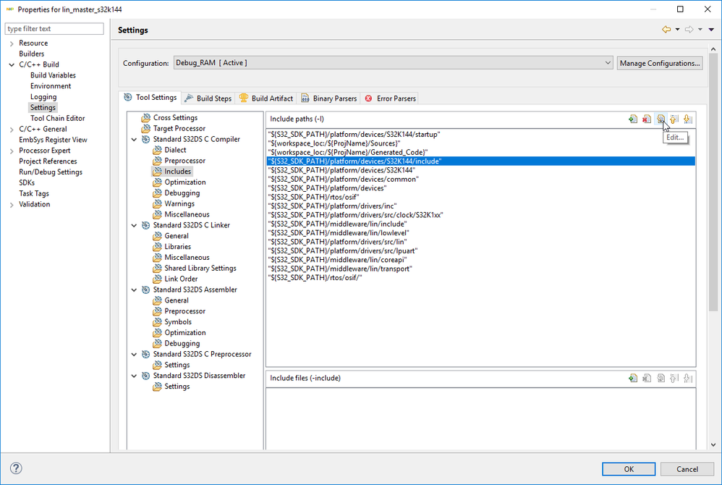Open EmbSys Register View page
This screenshot has width=722, height=485.
coord(53,140)
